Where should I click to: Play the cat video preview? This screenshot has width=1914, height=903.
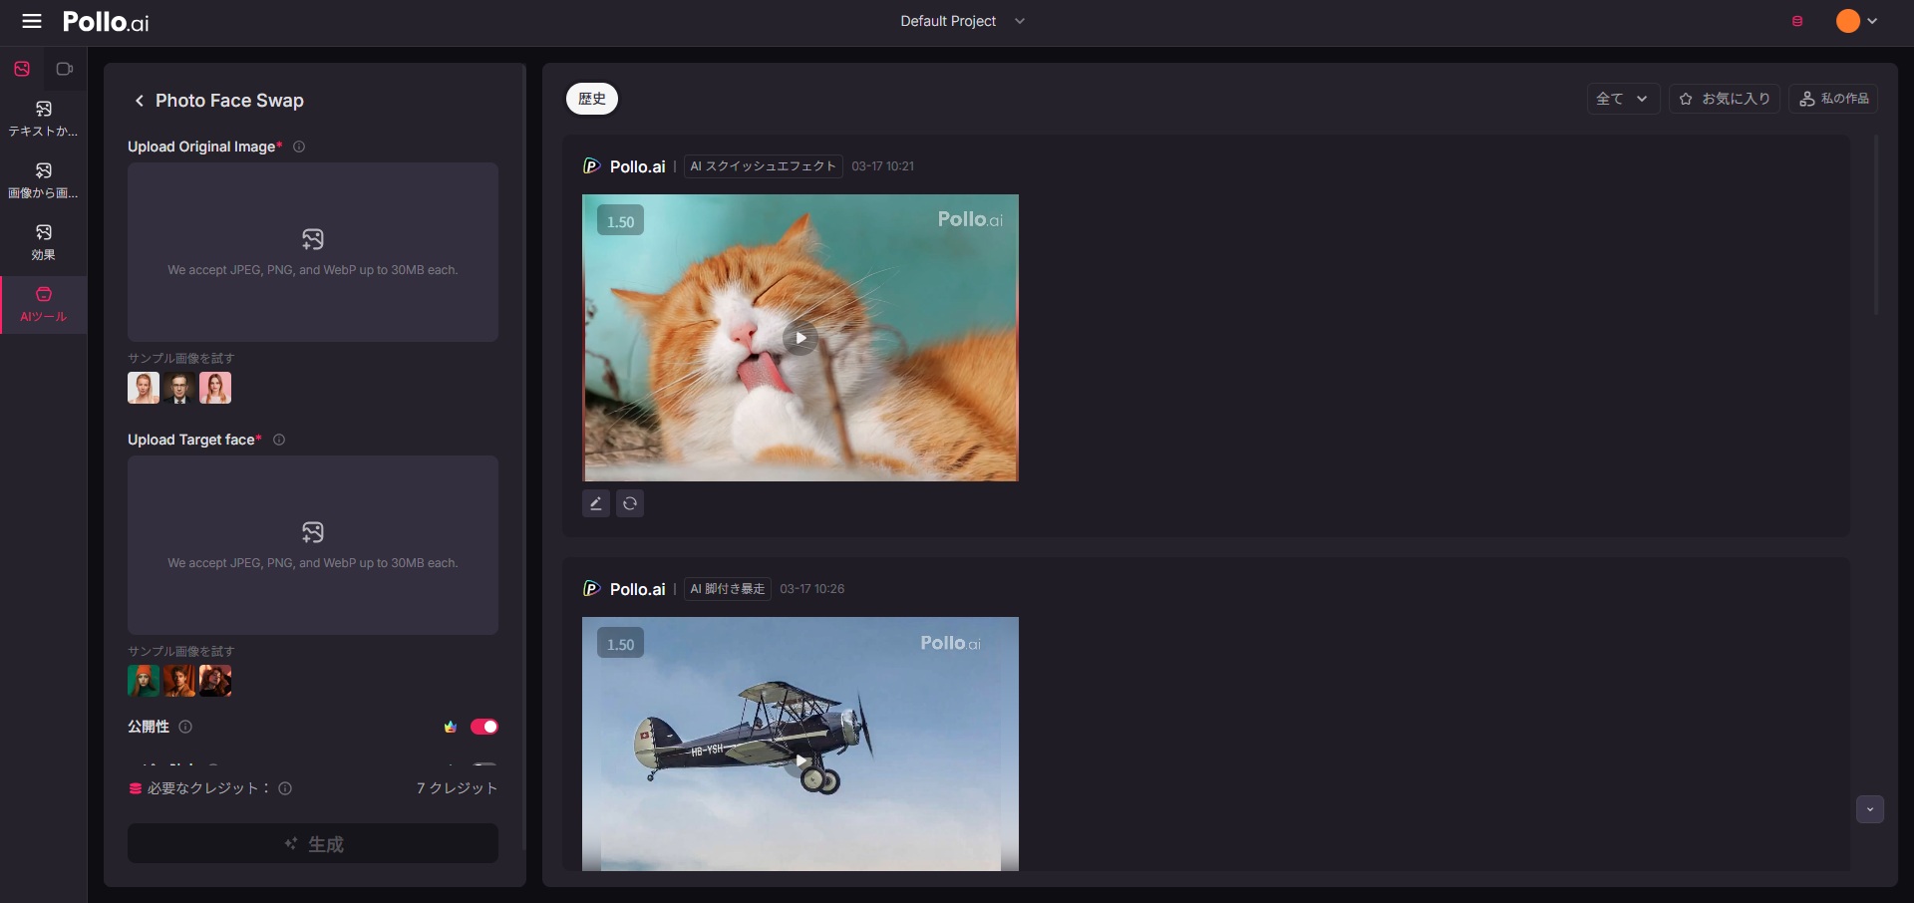coord(800,338)
